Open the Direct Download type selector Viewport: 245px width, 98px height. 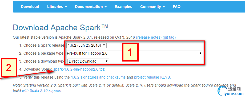tap(88, 61)
